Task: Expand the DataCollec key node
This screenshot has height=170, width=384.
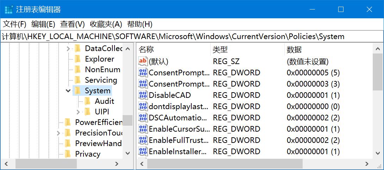Action: [68, 49]
